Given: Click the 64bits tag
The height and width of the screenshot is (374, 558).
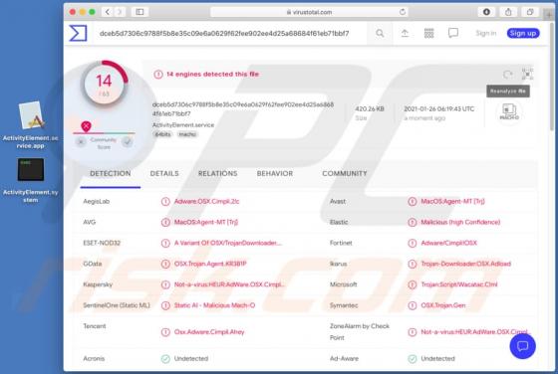Looking at the screenshot, I should click(163, 134).
